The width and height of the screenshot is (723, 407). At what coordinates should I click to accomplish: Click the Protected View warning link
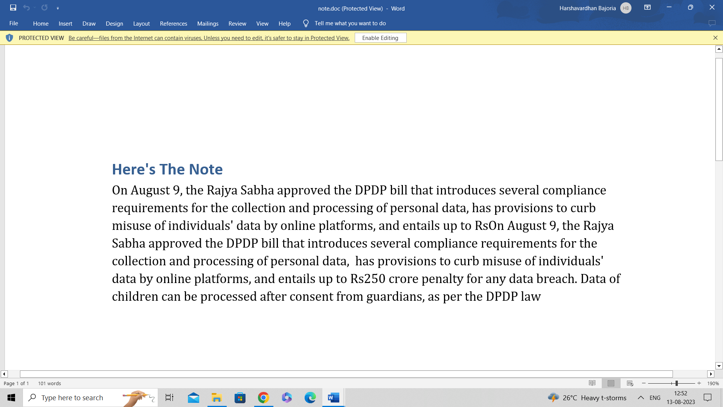pyautogui.click(x=209, y=38)
